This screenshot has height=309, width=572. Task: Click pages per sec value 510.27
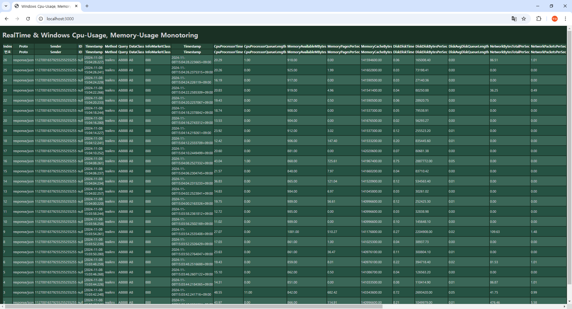[332, 232]
